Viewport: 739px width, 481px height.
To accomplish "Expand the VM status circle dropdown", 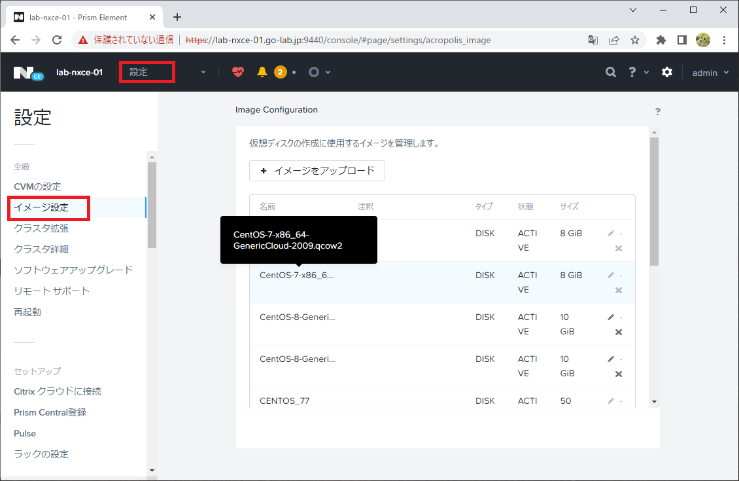I will 319,72.
